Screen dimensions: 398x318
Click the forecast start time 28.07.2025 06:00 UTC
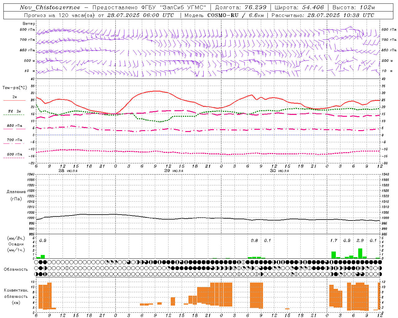coord(140,15)
